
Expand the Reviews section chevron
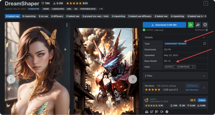(204, 88)
